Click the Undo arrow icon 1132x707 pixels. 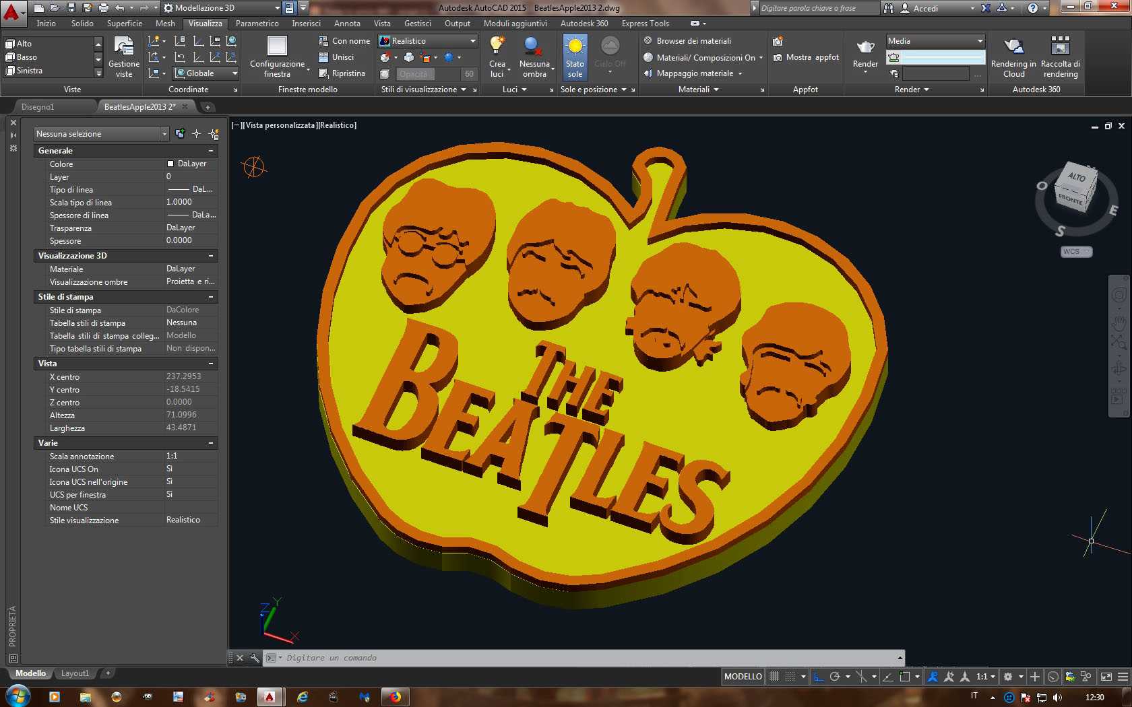tap(120, 8)
